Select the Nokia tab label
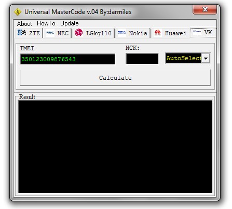This screenshot has width=232, height=209. tap(138, 33)
